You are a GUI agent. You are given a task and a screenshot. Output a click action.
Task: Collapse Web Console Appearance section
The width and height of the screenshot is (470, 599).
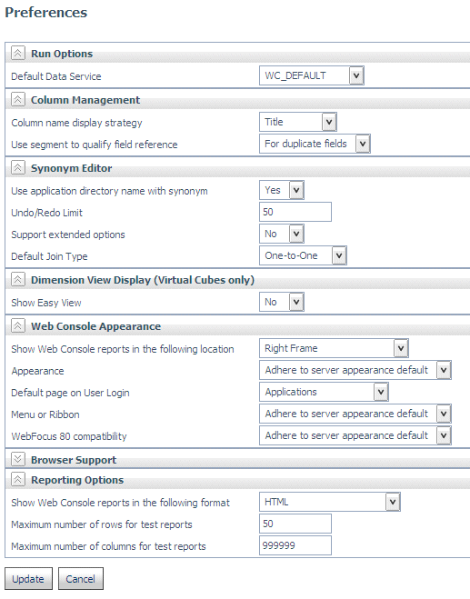[18, 325]
